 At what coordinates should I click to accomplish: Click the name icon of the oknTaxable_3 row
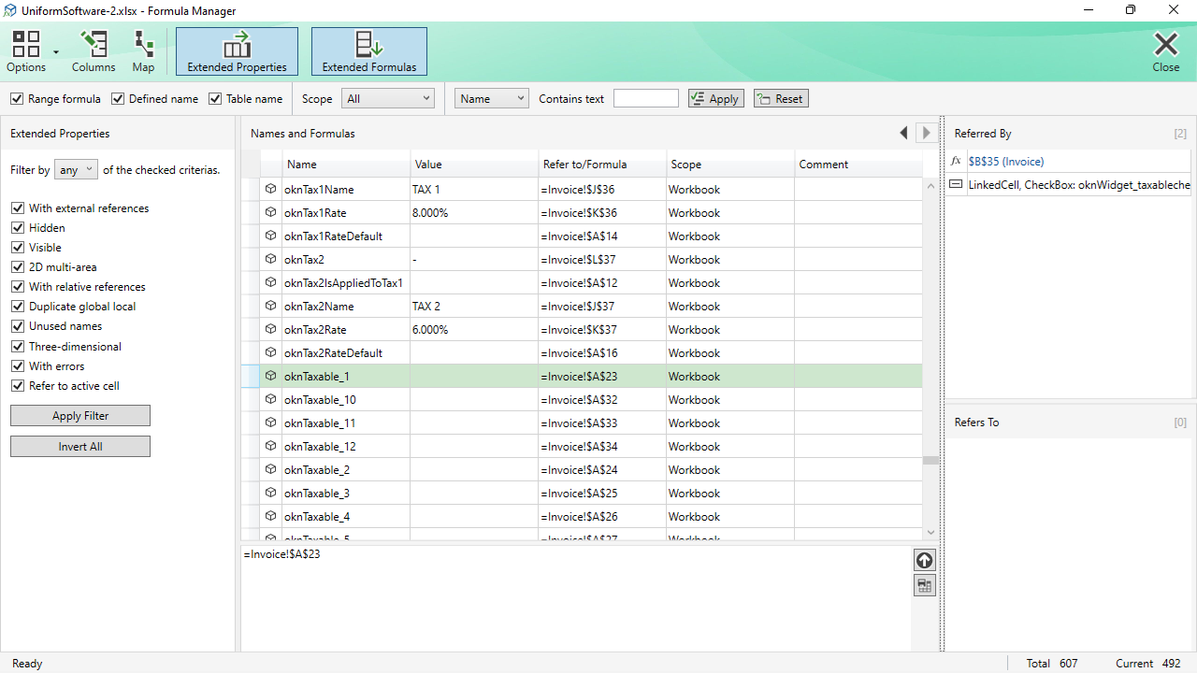[270, 493]
